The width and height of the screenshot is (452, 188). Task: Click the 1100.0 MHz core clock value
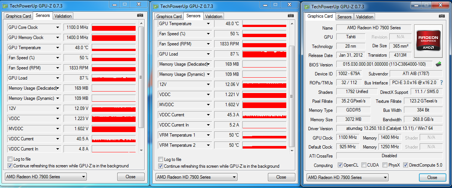(x=77, y=27)
